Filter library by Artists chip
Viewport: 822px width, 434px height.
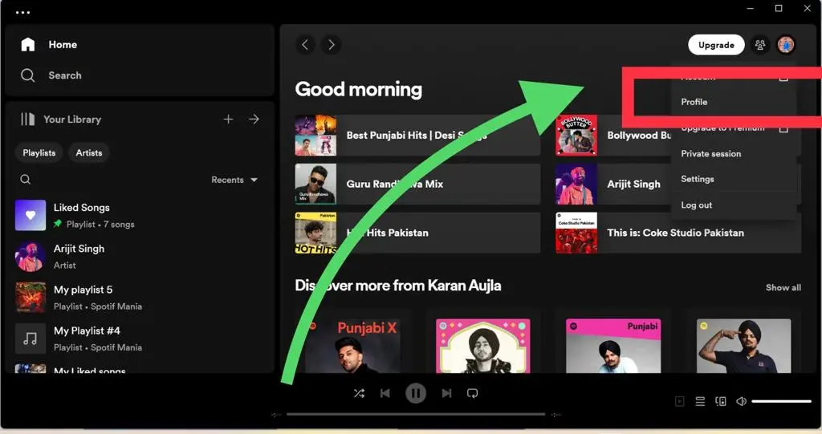(x=88, y=152)
